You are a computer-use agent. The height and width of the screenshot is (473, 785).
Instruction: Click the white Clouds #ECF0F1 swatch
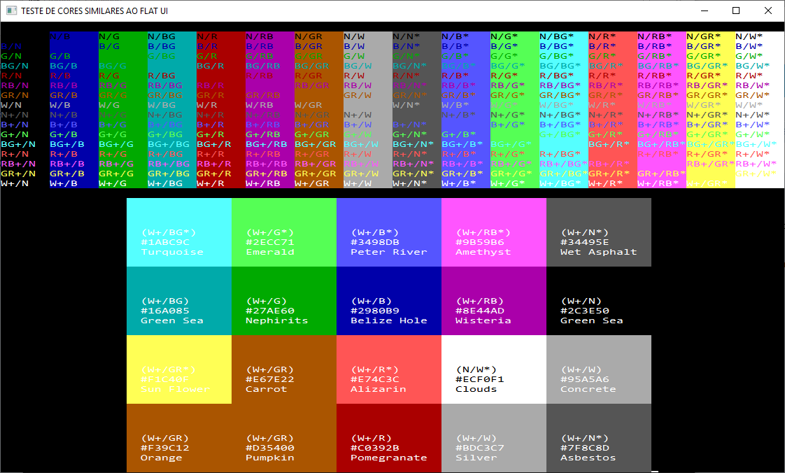494,369
